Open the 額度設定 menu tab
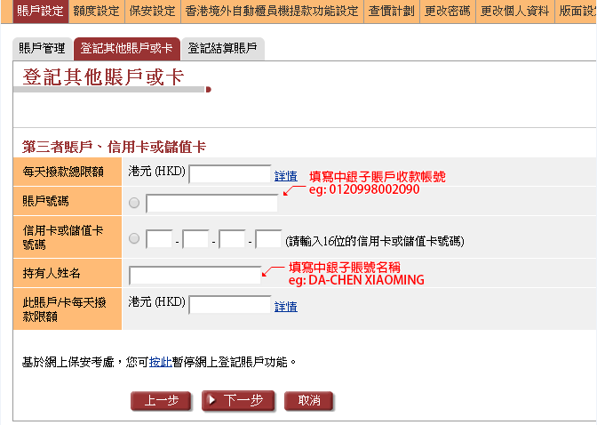The image size is (597, 425). coord(96,11)
